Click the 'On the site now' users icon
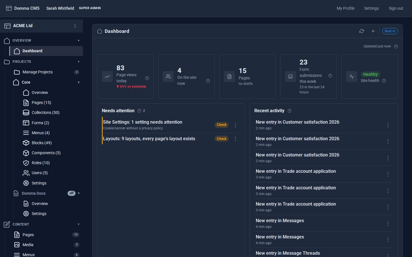 click(x=168, y=77)
